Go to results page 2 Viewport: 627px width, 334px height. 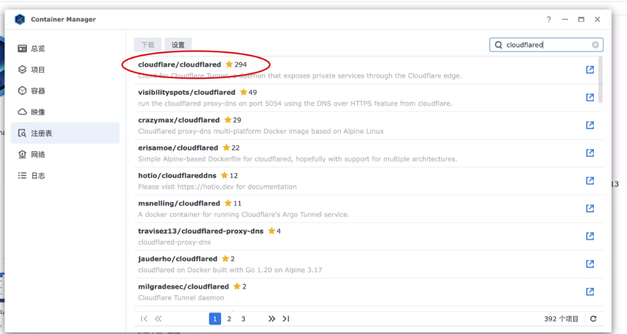229,319
